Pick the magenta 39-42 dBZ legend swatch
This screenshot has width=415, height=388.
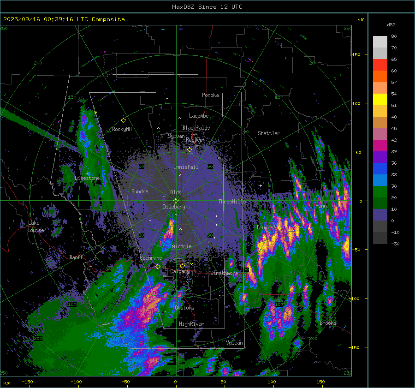380,146
